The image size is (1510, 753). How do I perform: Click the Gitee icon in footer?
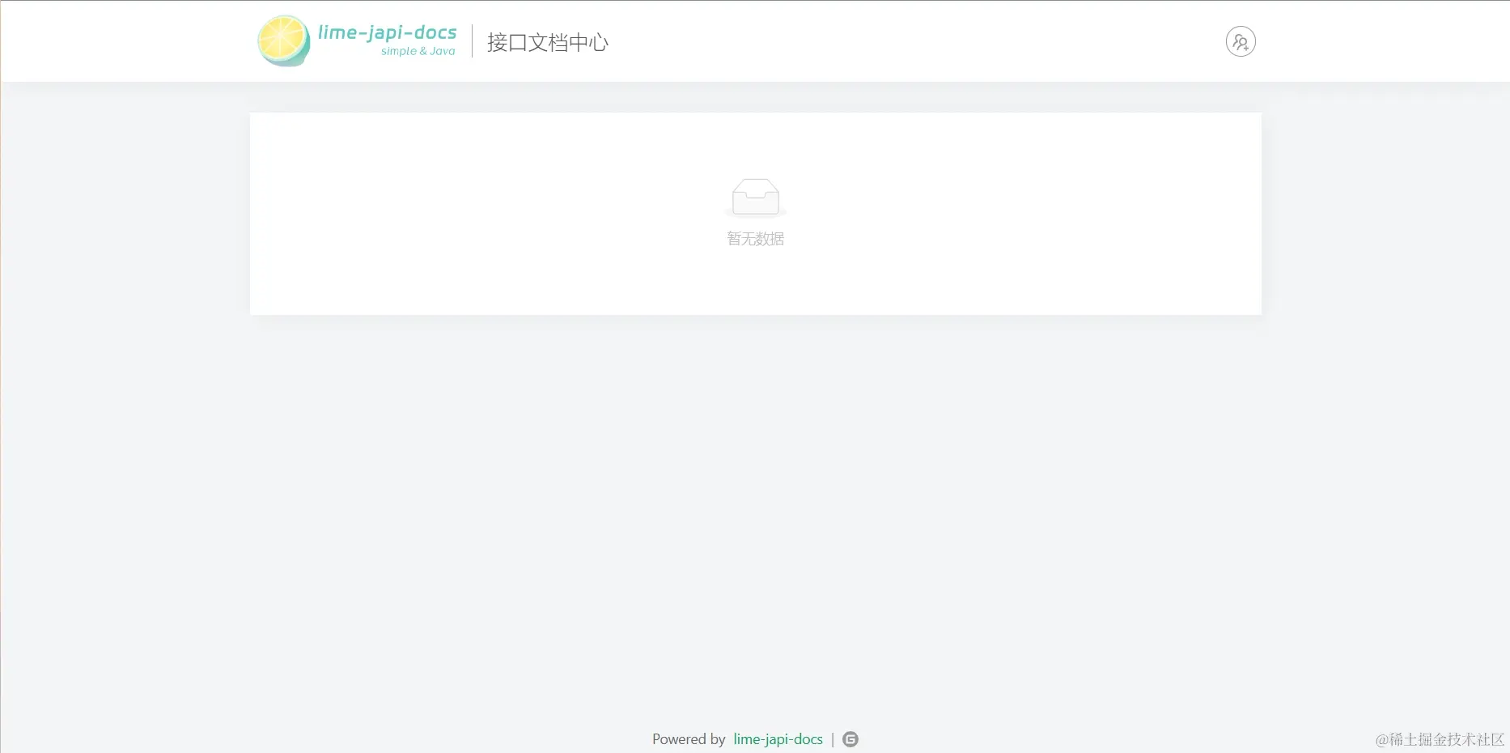(850, 739)
